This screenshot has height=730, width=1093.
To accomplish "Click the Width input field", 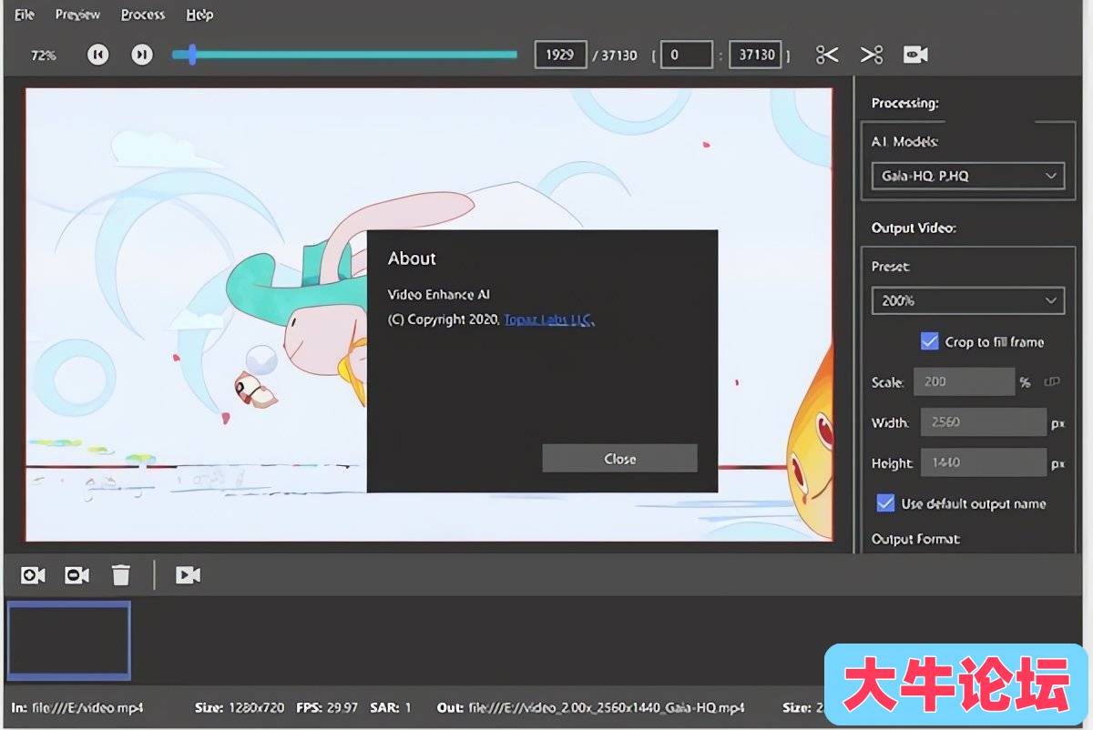I will [x=984, y=422].
